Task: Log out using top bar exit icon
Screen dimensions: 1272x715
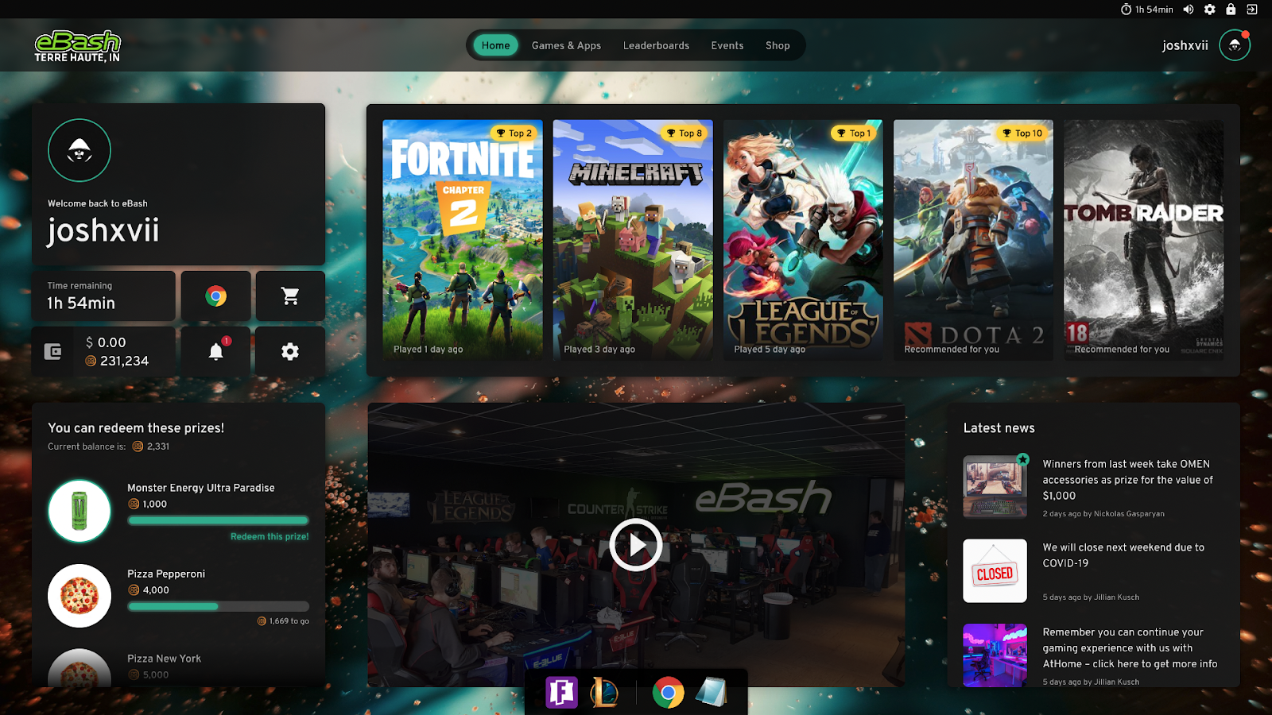Action: (1252, 10)
